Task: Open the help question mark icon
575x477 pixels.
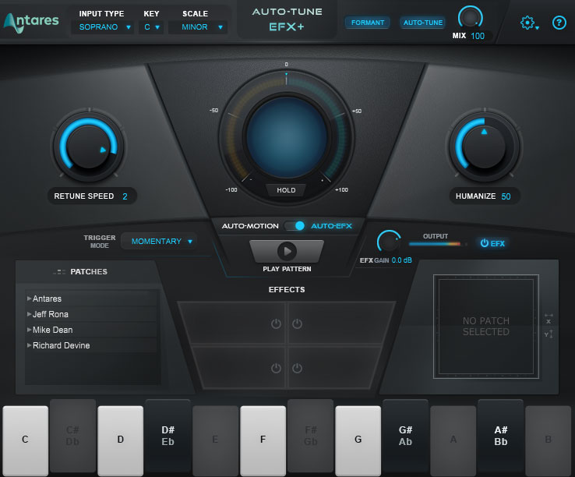Action: pyautogui.click(x=559, y=23)
